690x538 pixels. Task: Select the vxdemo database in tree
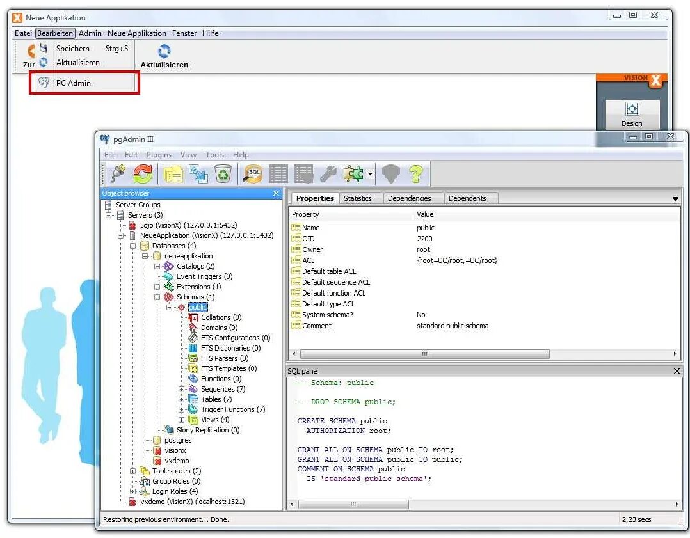177,461
